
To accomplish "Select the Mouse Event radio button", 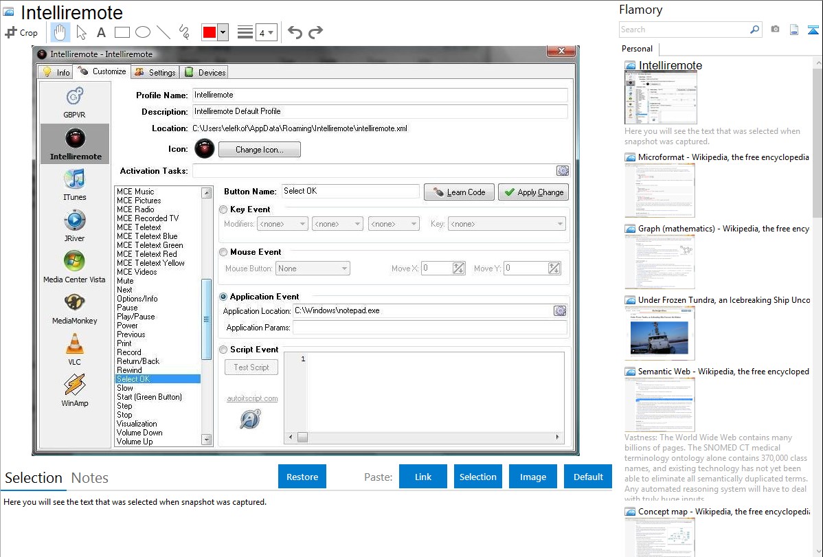I will click(223, 252).
